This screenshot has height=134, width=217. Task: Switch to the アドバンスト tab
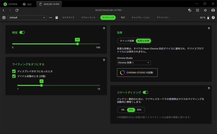tap(163, 18)
